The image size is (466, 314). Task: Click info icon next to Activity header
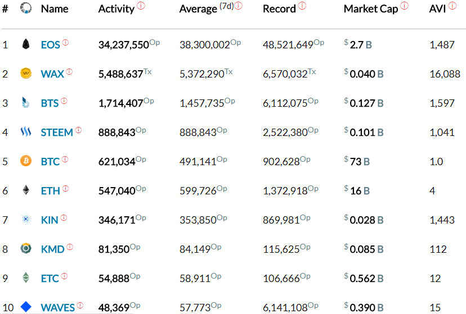(x=141, y=6)
